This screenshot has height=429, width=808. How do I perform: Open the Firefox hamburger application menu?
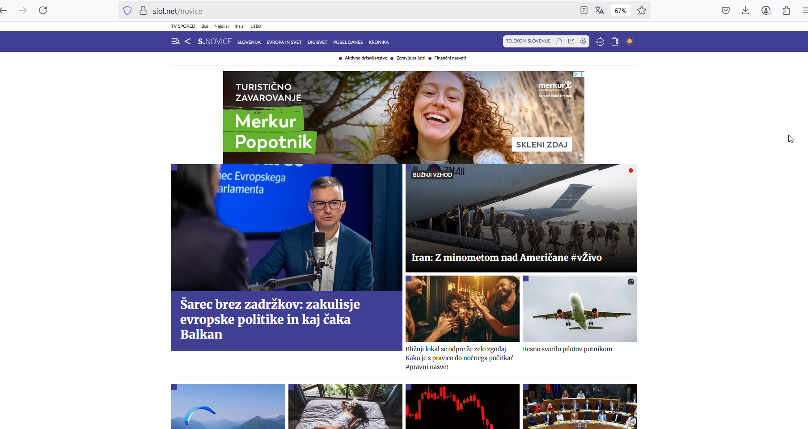click(804, 10)
